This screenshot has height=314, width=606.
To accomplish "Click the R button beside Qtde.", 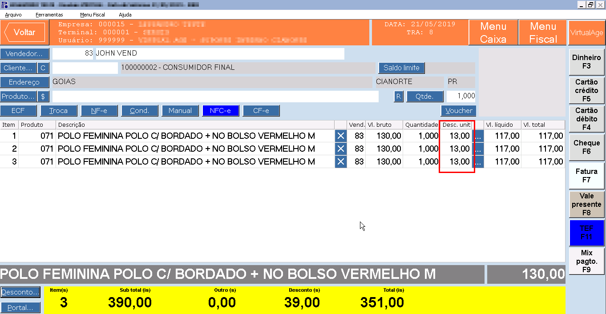I will [x=399, y=97].
